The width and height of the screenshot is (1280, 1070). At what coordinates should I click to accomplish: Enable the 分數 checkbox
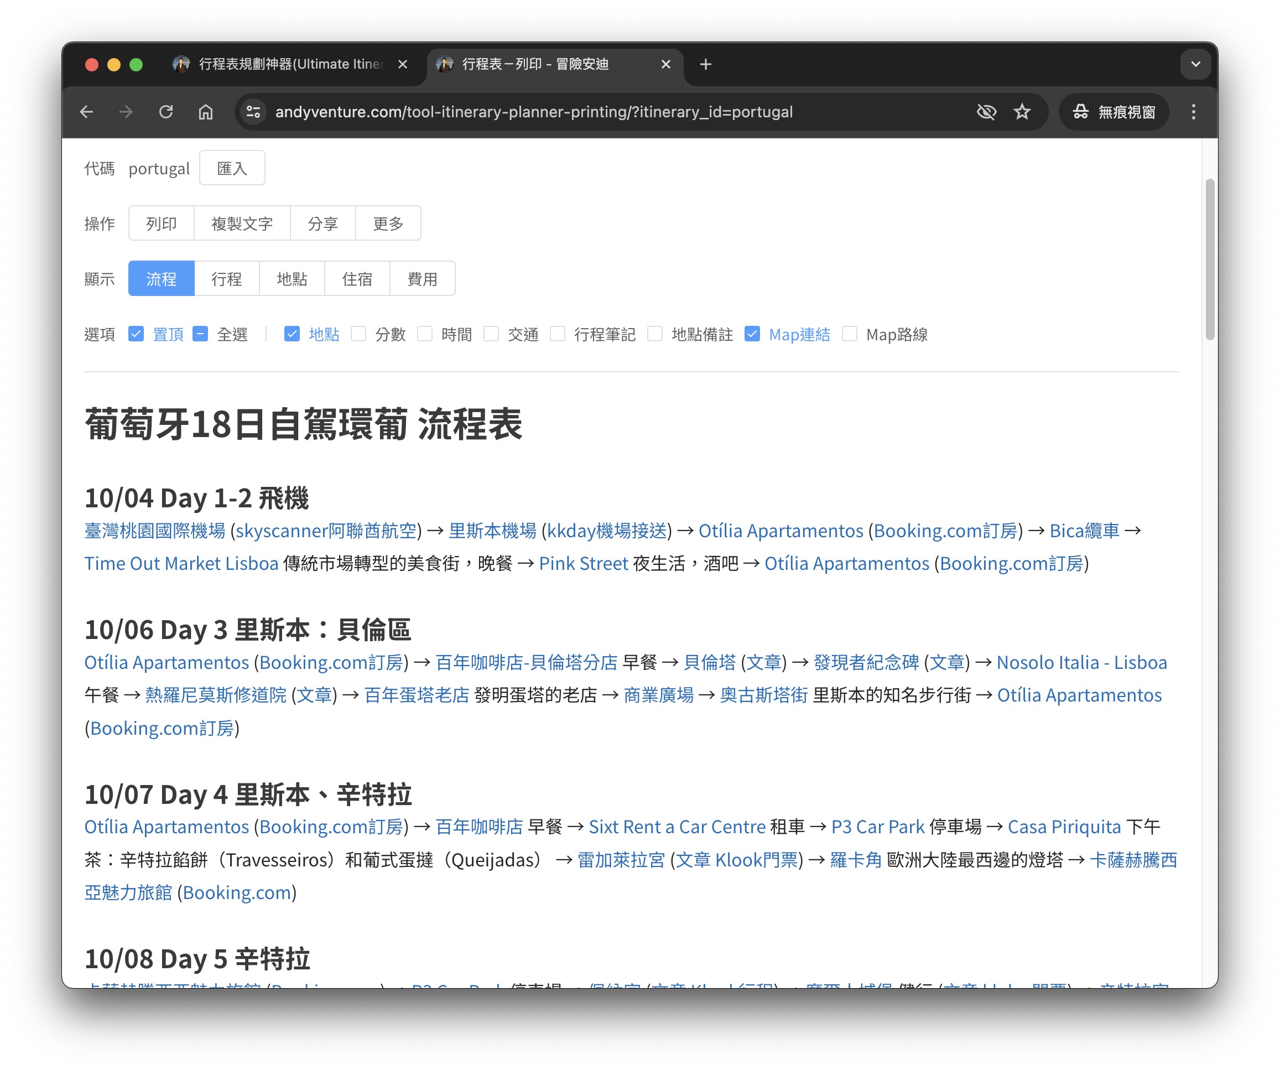point(358,334)
